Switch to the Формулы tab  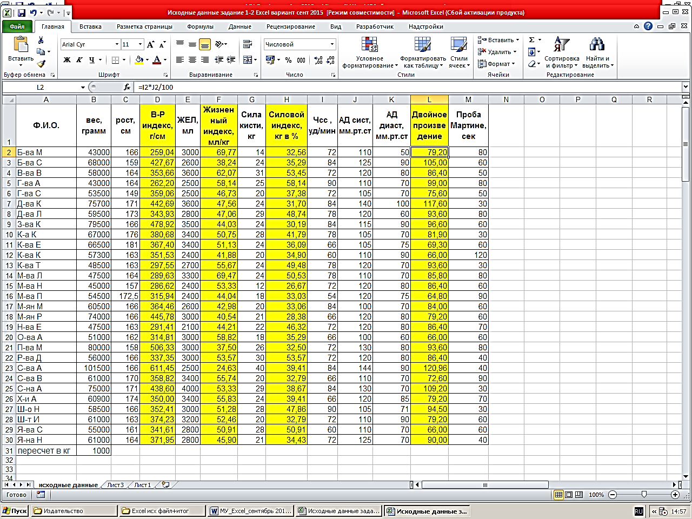200,26
